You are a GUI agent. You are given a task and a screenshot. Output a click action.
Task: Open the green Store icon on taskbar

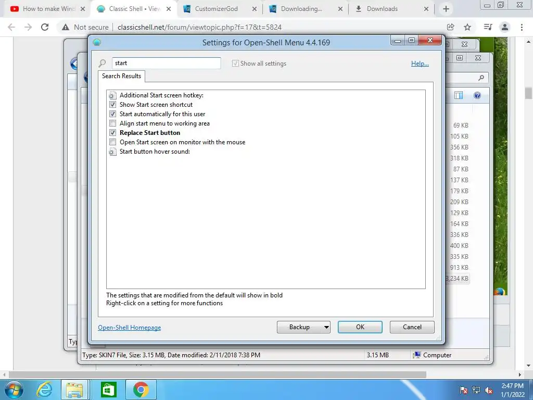click(x=109, y=390)
